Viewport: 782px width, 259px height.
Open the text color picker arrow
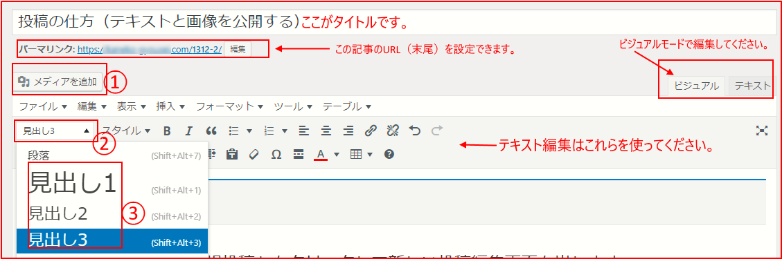[337, 155]
